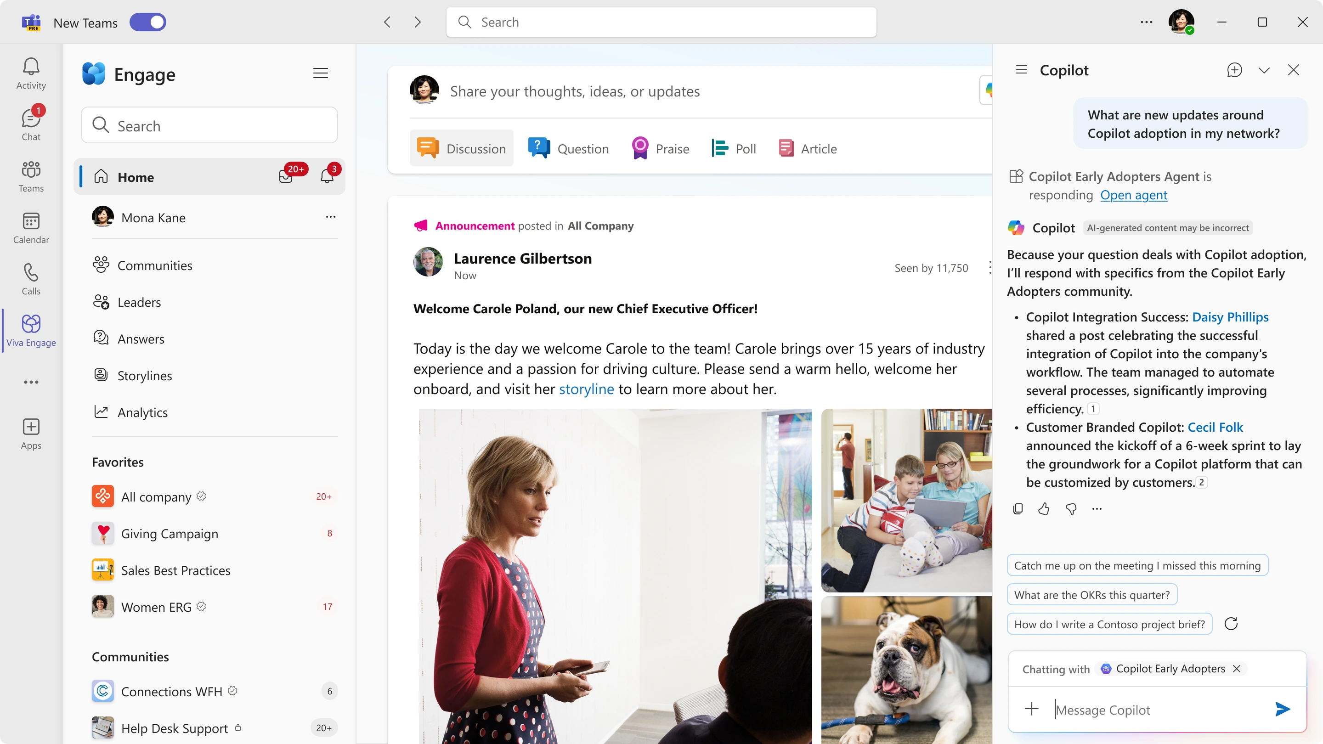Screen dimensions: 1323x744
Task: Click the Share your thoughts compose box
Action: coord(575,91)
